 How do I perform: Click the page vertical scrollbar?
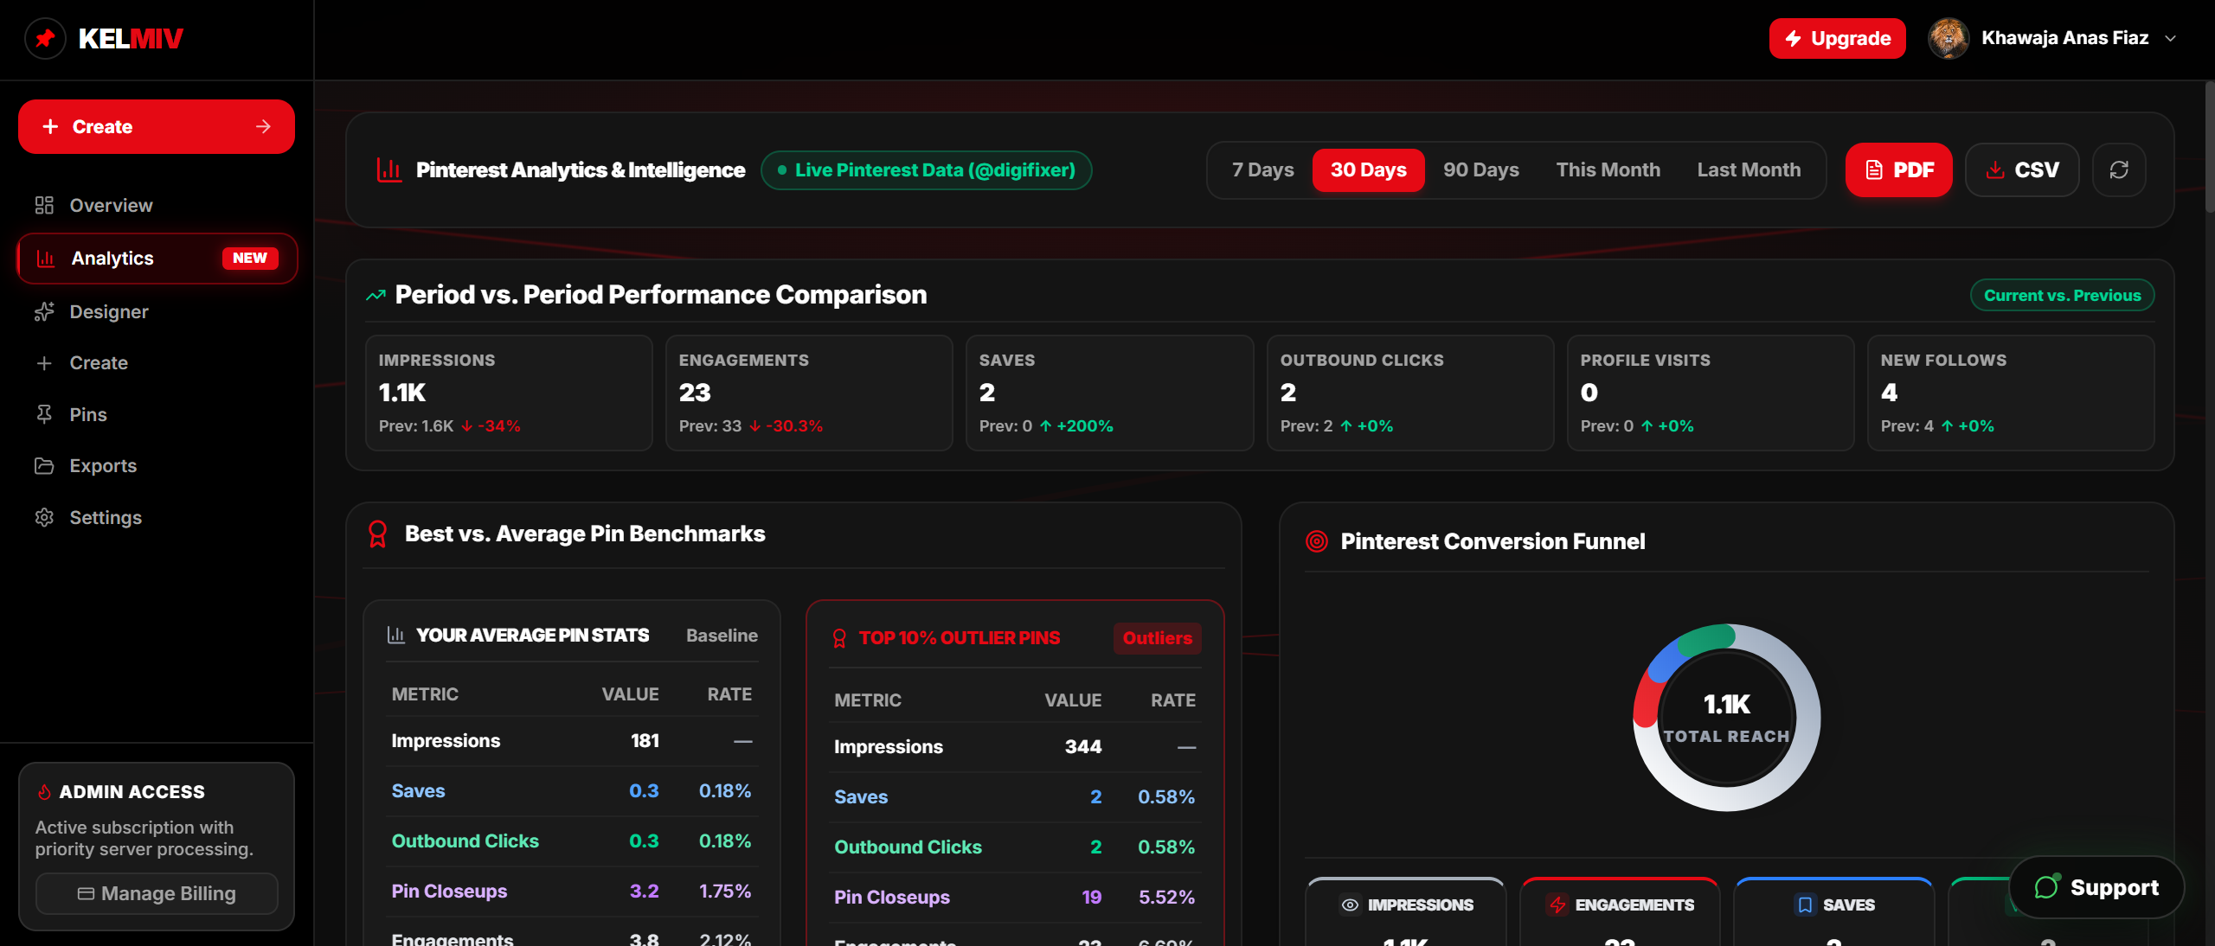(2210, 147)
